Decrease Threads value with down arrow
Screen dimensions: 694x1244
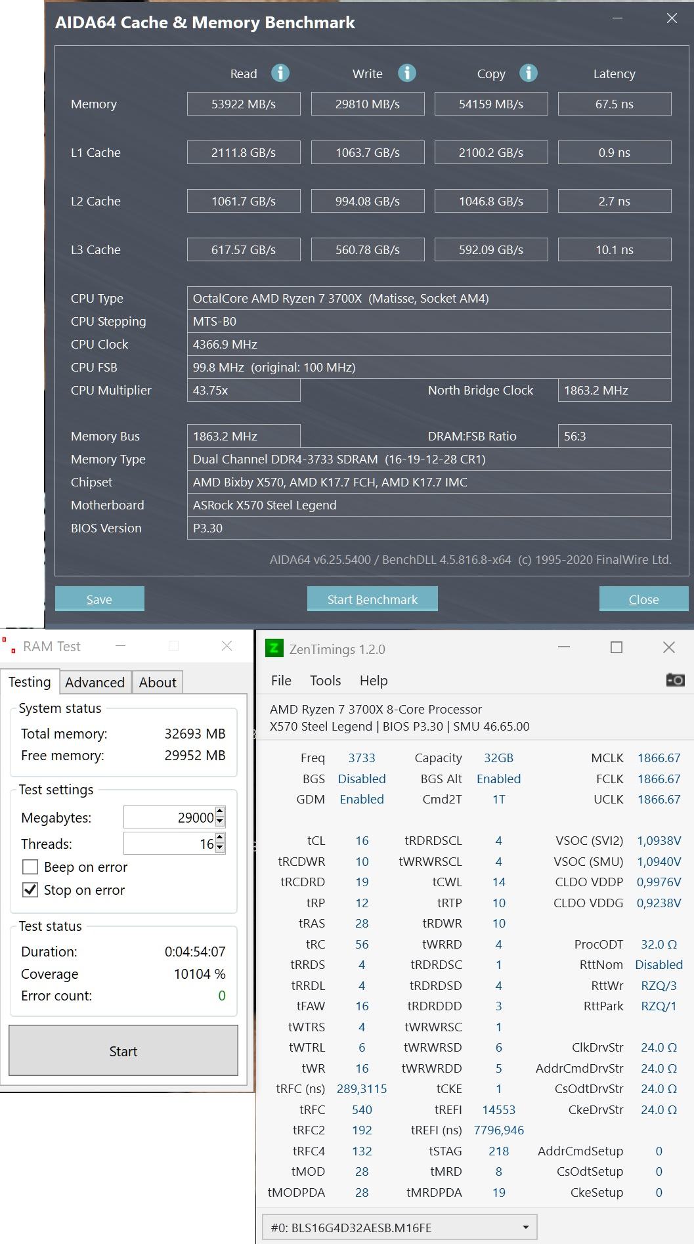[x=220, y=848]
